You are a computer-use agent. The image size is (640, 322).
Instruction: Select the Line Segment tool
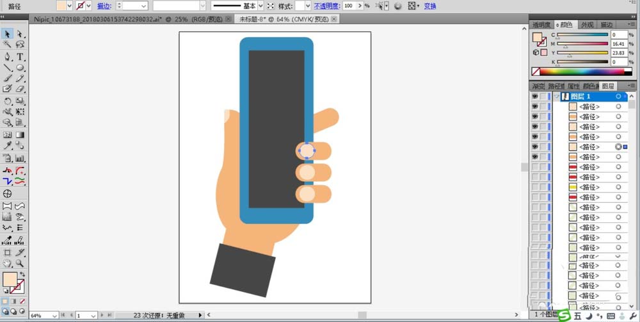[7, 67]
